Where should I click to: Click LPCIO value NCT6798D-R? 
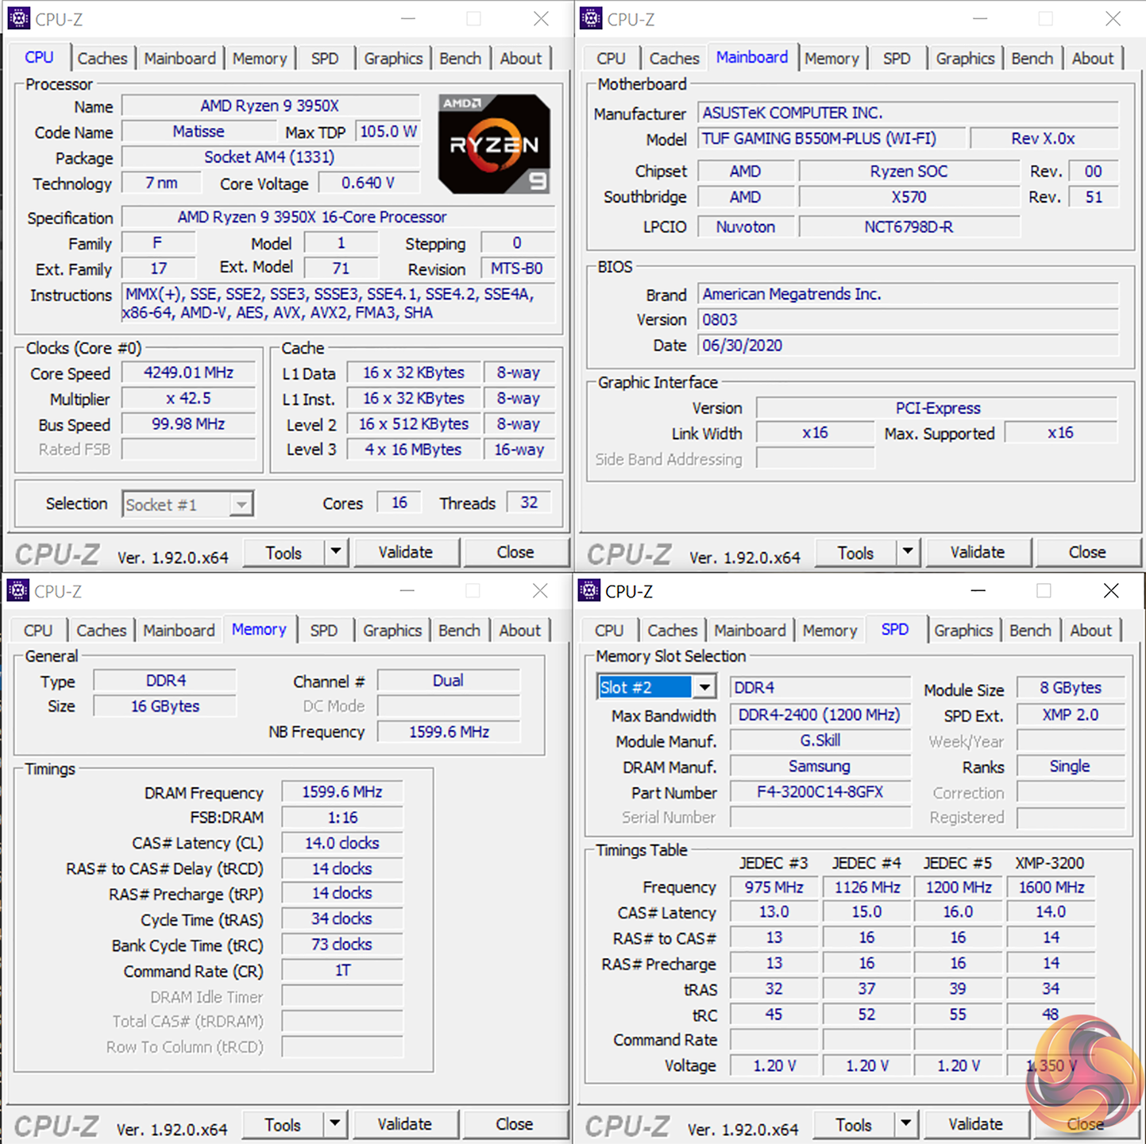909,227
